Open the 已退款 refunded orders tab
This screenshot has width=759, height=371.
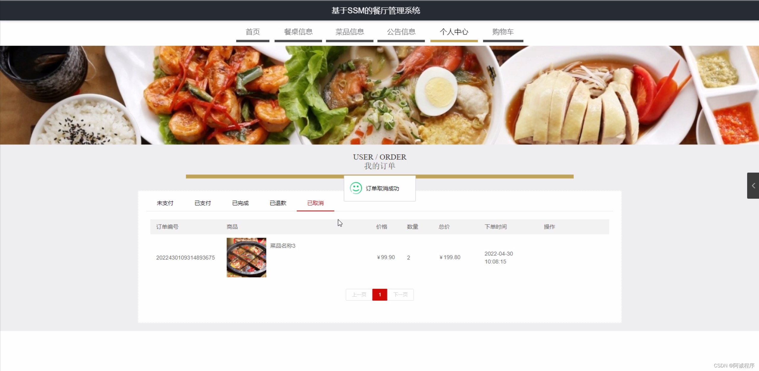(x=277, y=203)
